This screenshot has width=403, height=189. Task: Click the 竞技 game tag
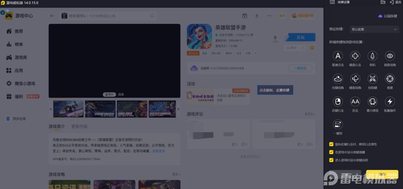(205, 53)
